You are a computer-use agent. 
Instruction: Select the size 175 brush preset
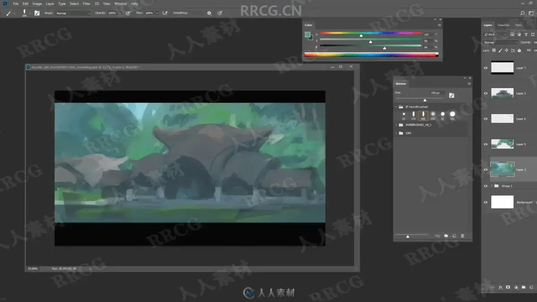(x=413, y=115)
